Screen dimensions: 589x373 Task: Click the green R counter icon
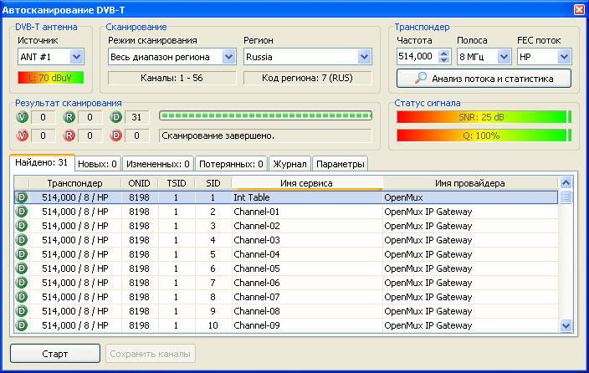point(69,117)
